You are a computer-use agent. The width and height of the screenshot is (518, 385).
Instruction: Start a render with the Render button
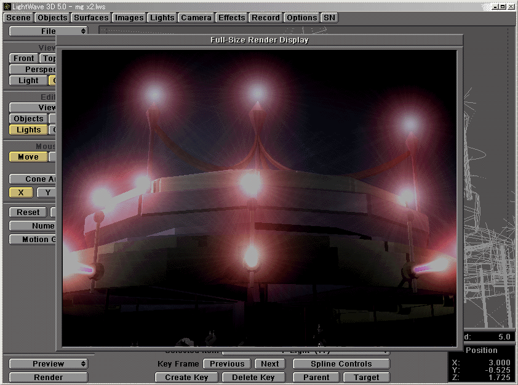pos(48,377)
